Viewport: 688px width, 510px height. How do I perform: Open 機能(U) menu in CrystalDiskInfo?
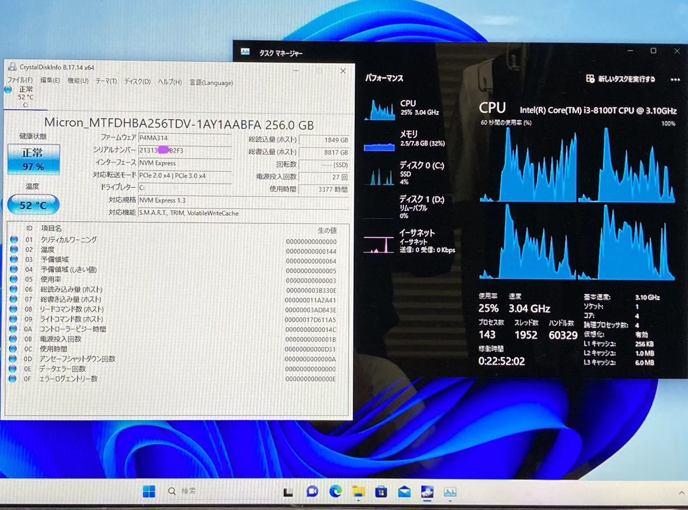(x=77, y=81)
